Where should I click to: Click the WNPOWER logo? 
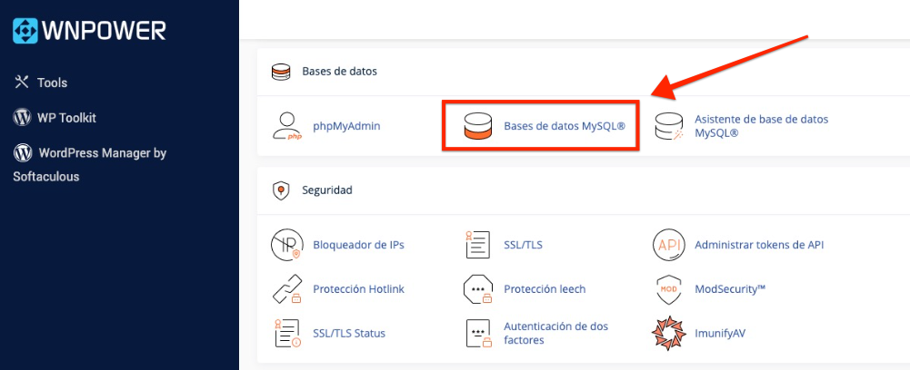coord(89,30)
